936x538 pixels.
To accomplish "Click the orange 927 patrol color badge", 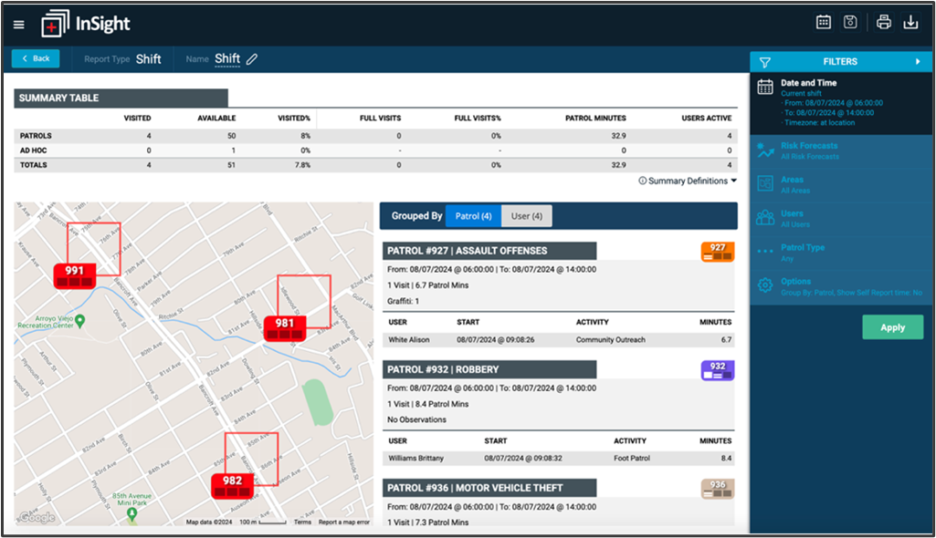I will (x=716, y=250).
